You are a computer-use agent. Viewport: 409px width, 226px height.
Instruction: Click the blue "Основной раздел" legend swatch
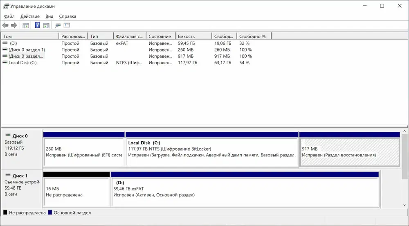click(x=50, y=212)
